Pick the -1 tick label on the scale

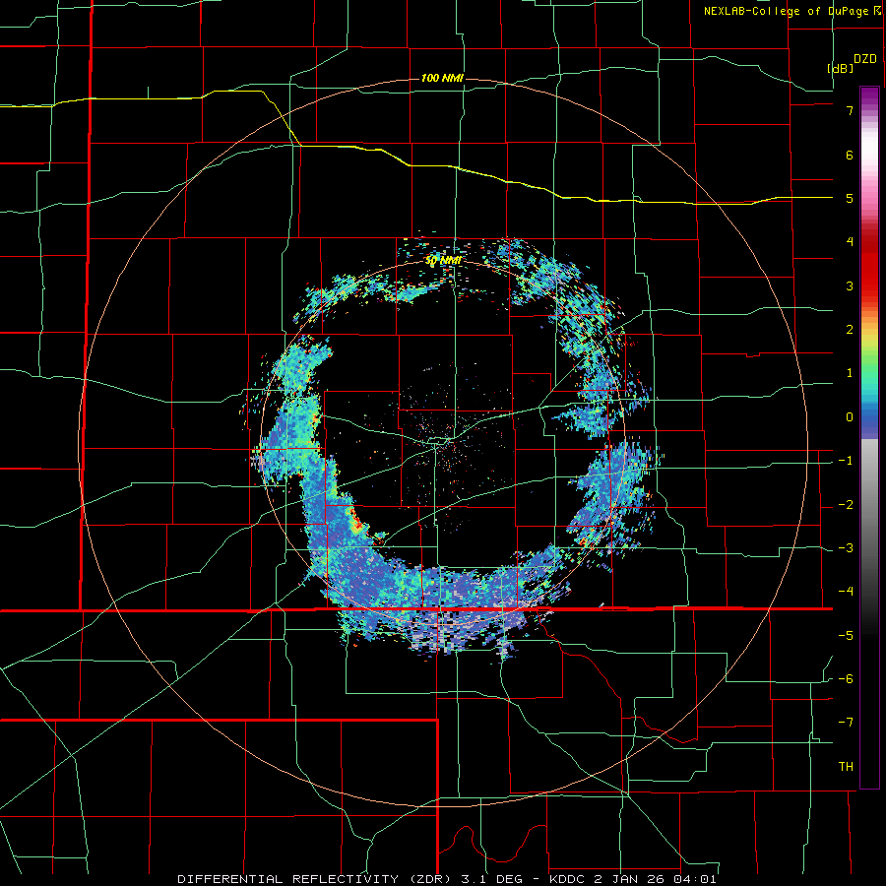coord(846,461)
